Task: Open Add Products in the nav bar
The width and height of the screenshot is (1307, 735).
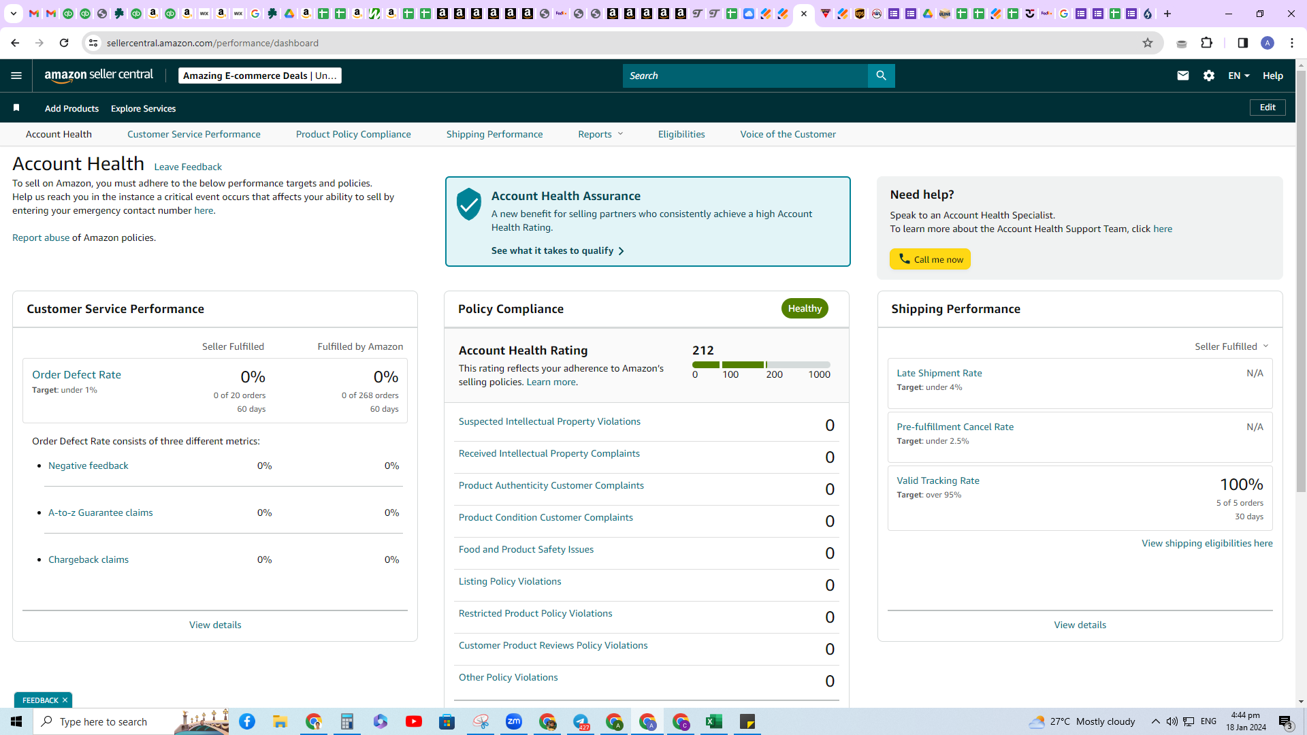Action: pos(71,108)
